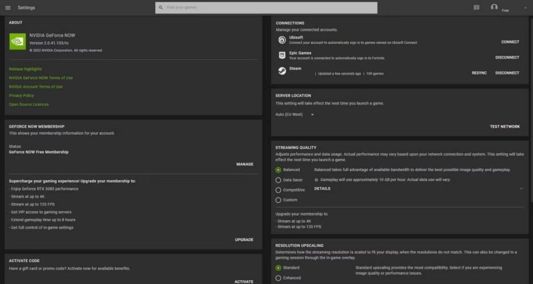533x284 pixels.
Task: Click ACTIVATE code button
Action: [x=244, y=281]
